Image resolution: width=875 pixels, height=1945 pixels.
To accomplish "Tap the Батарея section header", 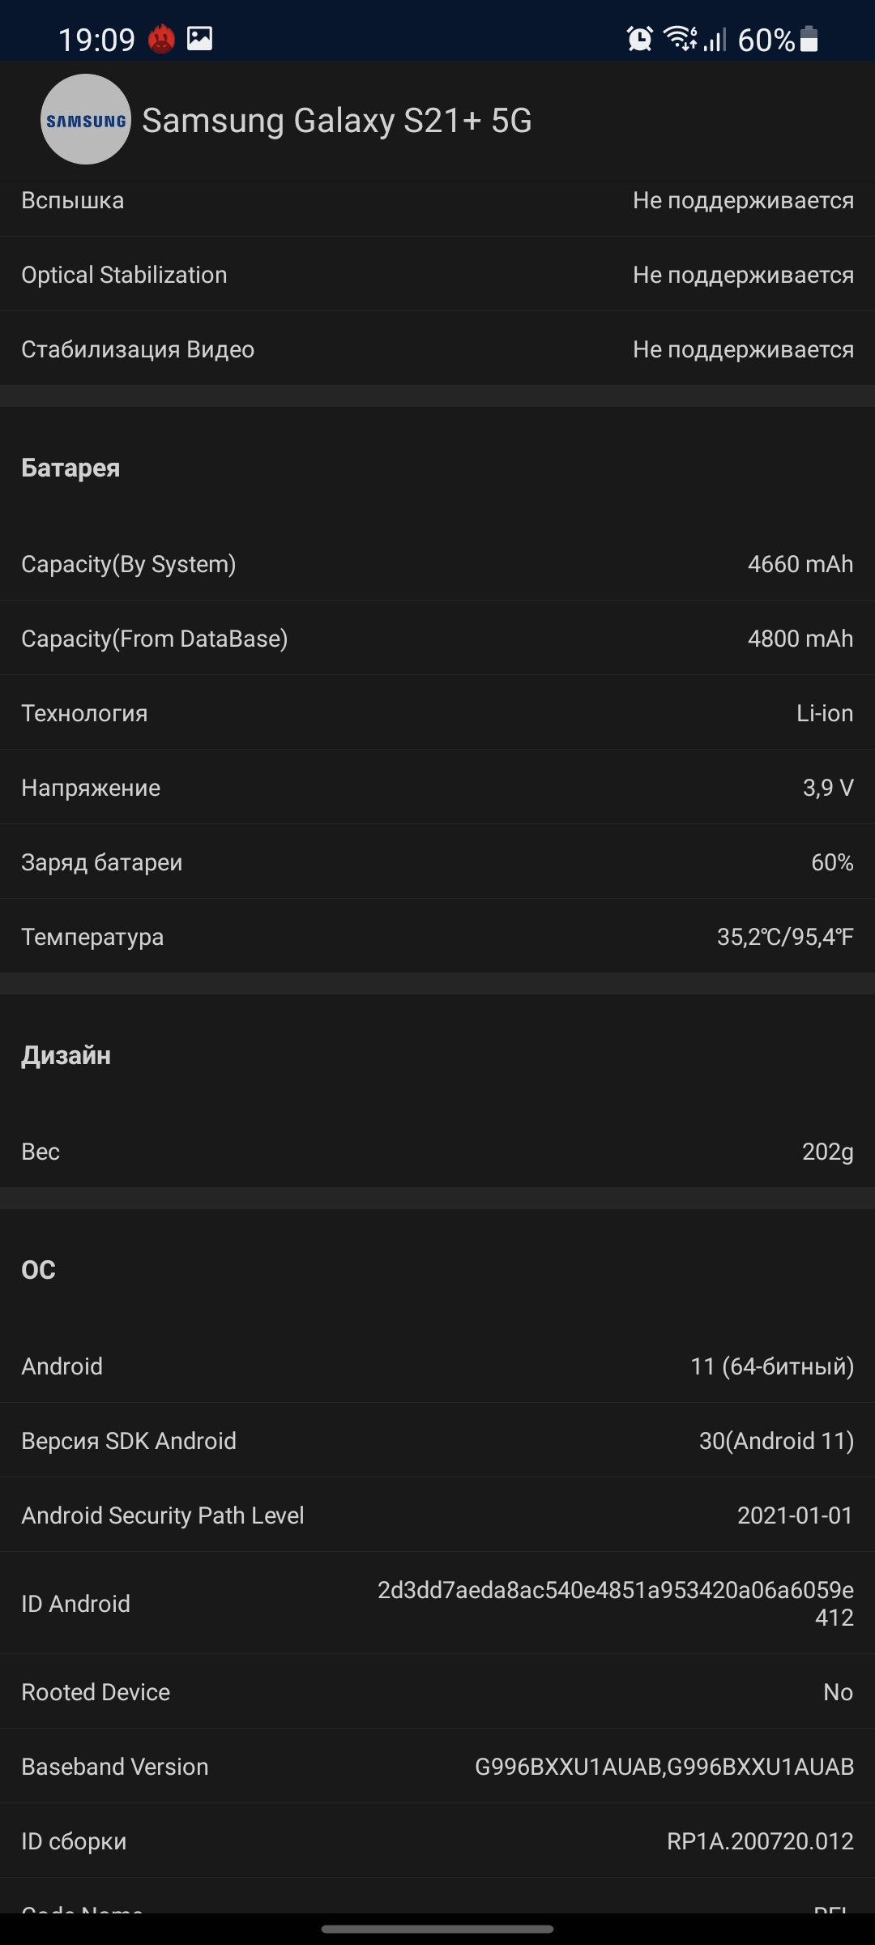I will [x=70, y=468].
